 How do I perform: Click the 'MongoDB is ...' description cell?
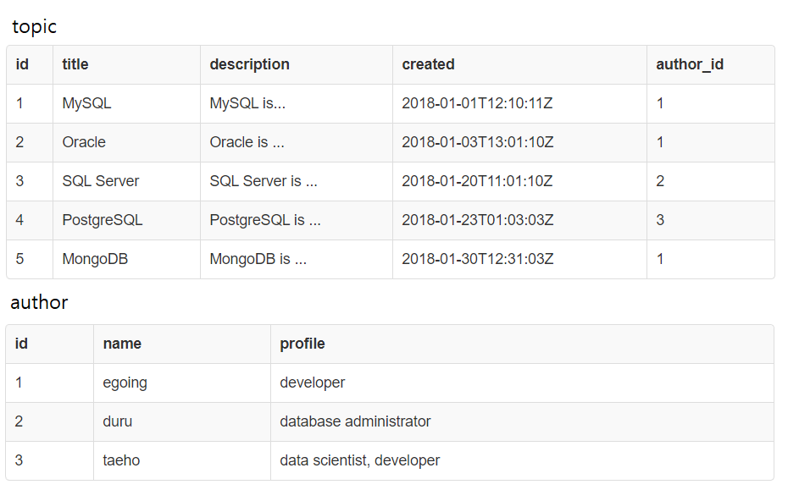click(297, 259)
